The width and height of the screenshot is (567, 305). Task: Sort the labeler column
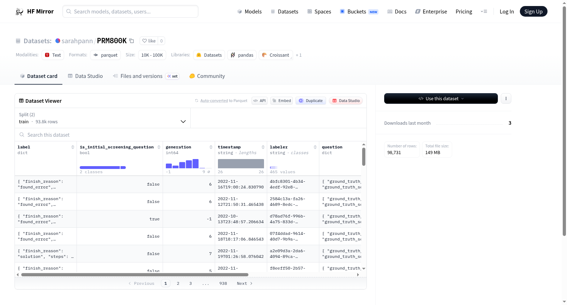[x=315, y=147]
